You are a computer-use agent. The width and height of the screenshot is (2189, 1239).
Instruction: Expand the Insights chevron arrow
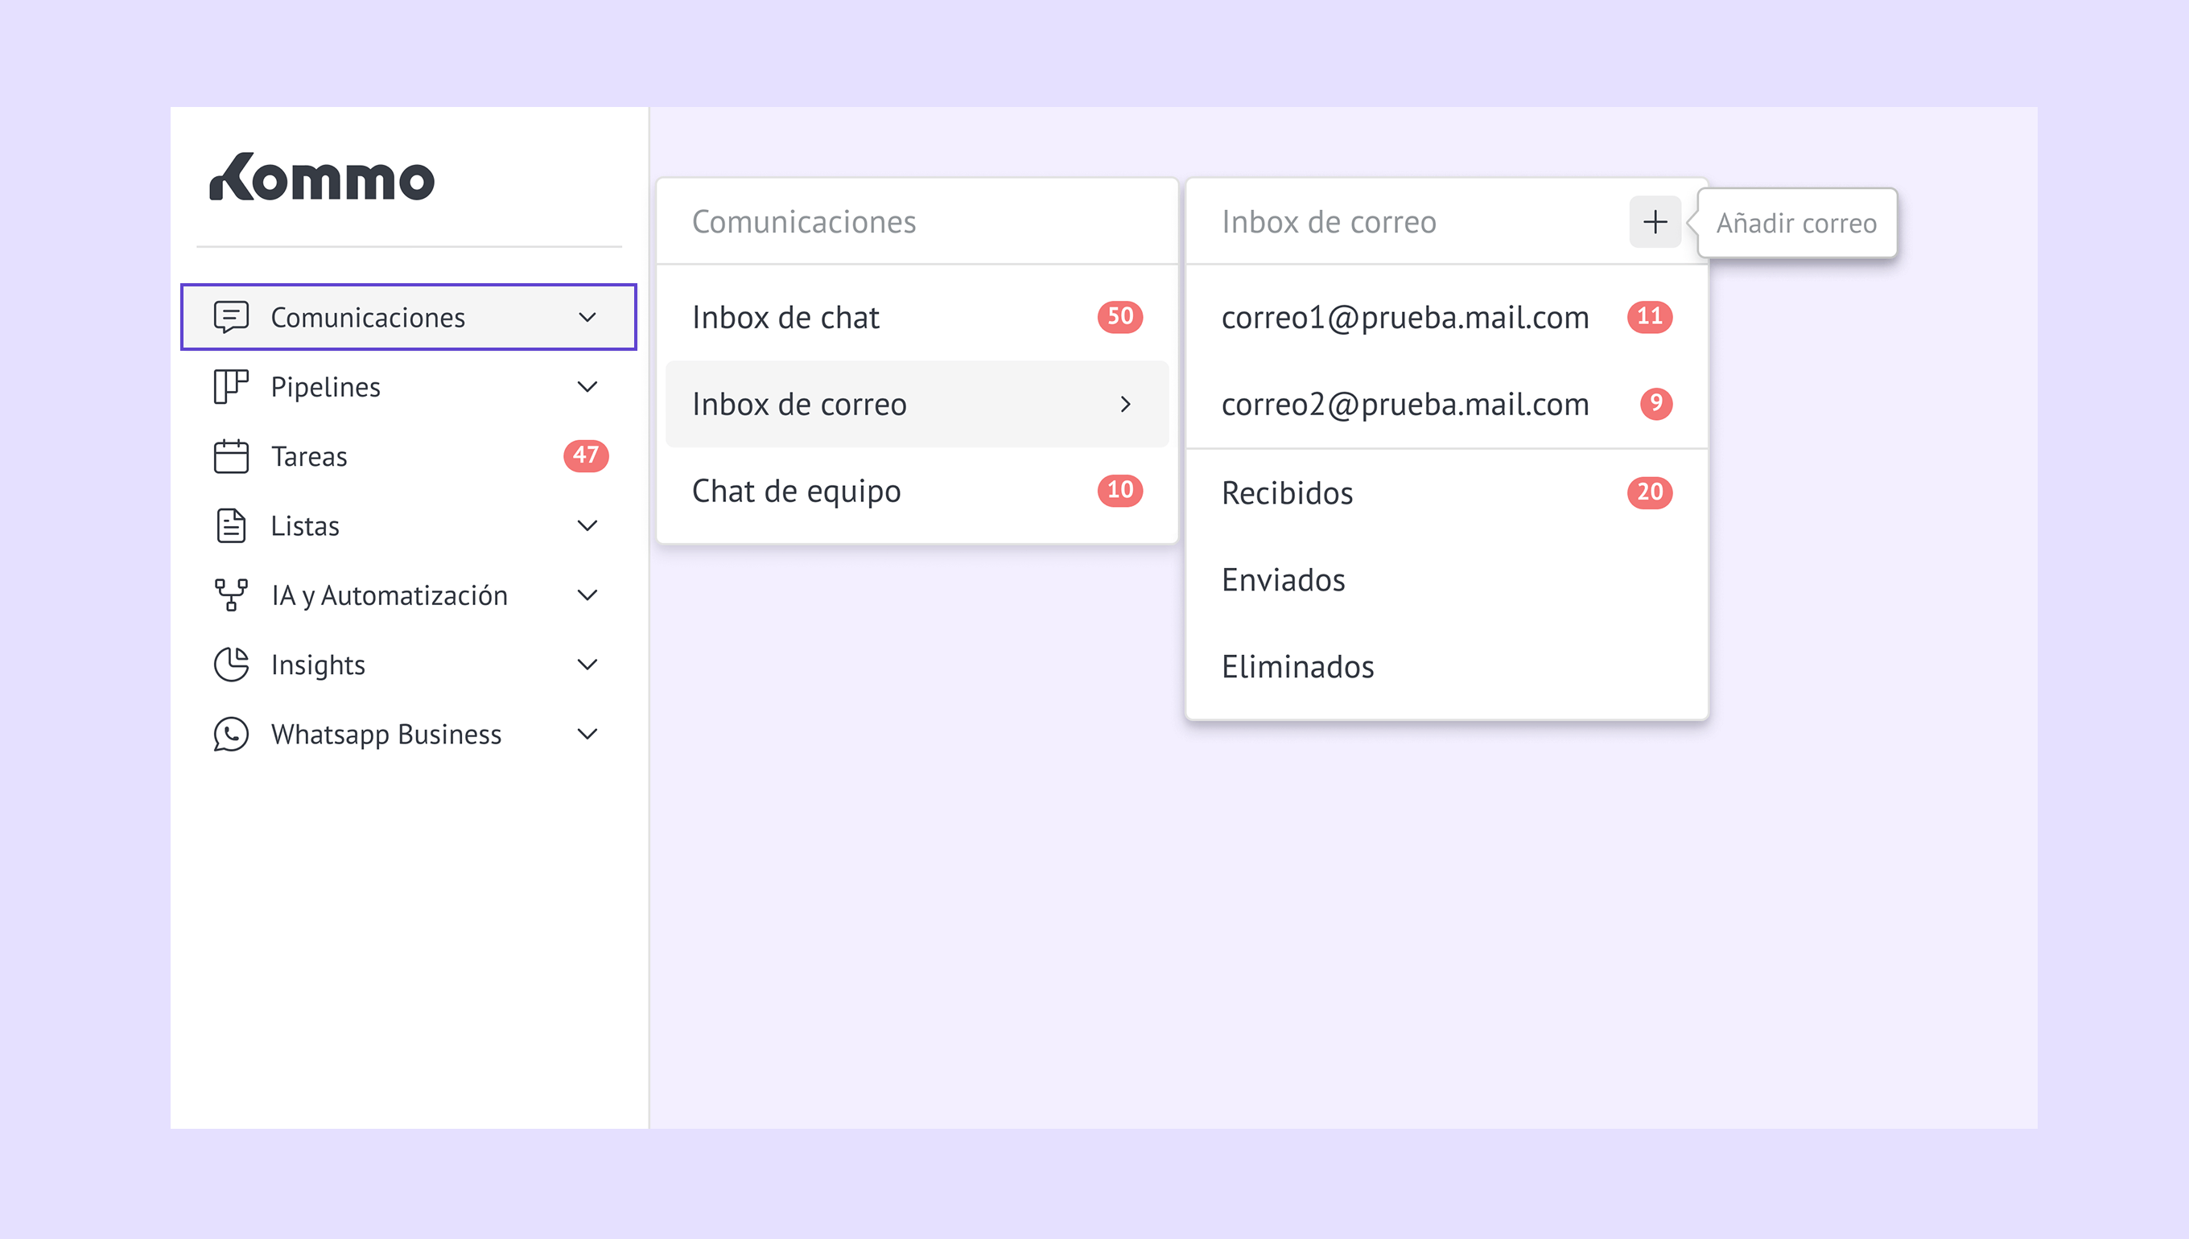(x=587, y=665)
